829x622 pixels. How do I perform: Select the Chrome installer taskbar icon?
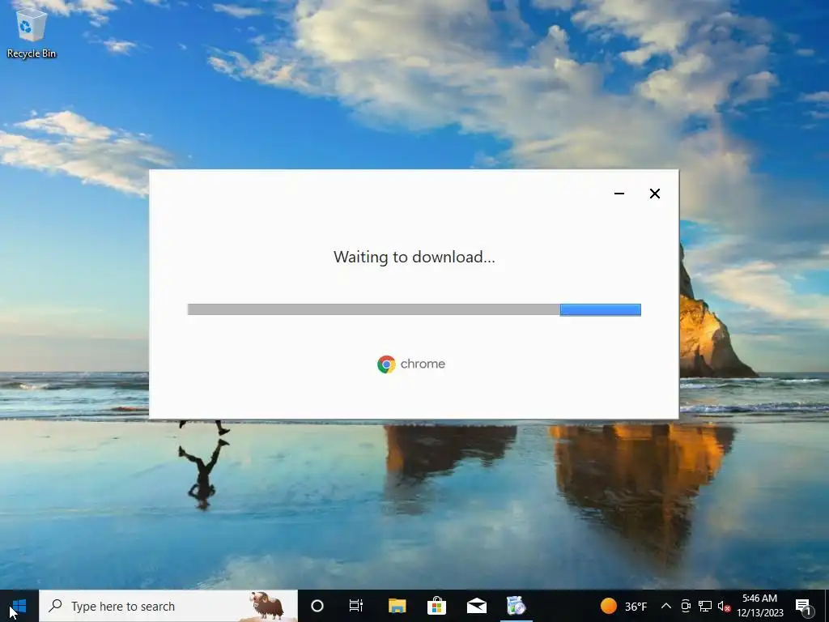click(x=516, y=606)
